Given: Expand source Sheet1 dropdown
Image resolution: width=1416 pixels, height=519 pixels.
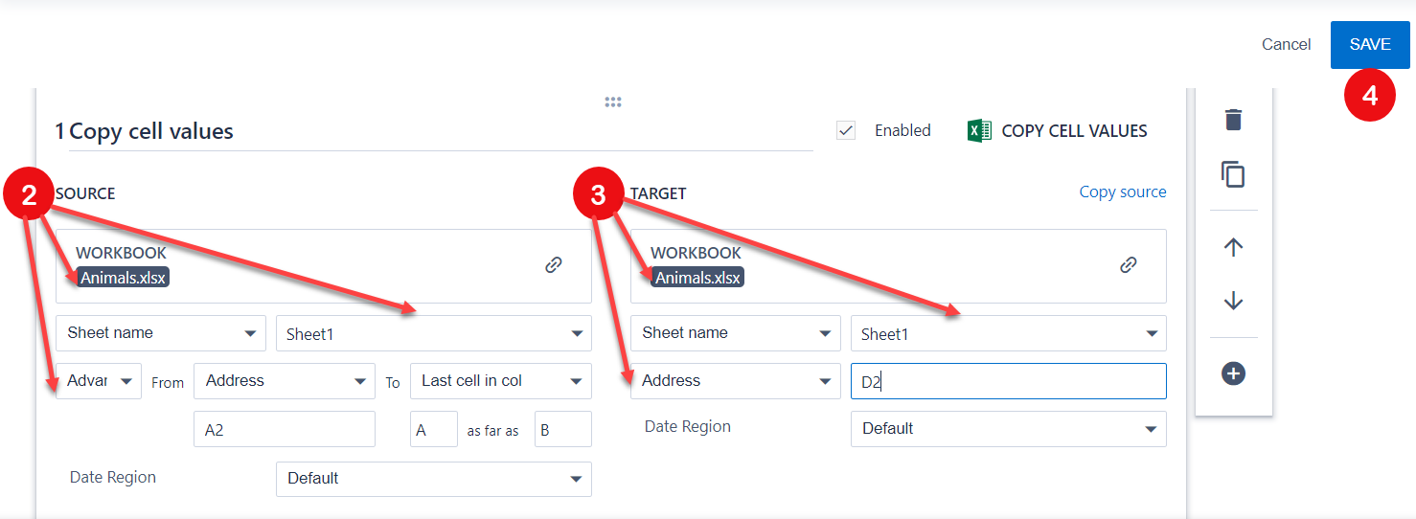Looking at the screenshot, I should (433, 334).
